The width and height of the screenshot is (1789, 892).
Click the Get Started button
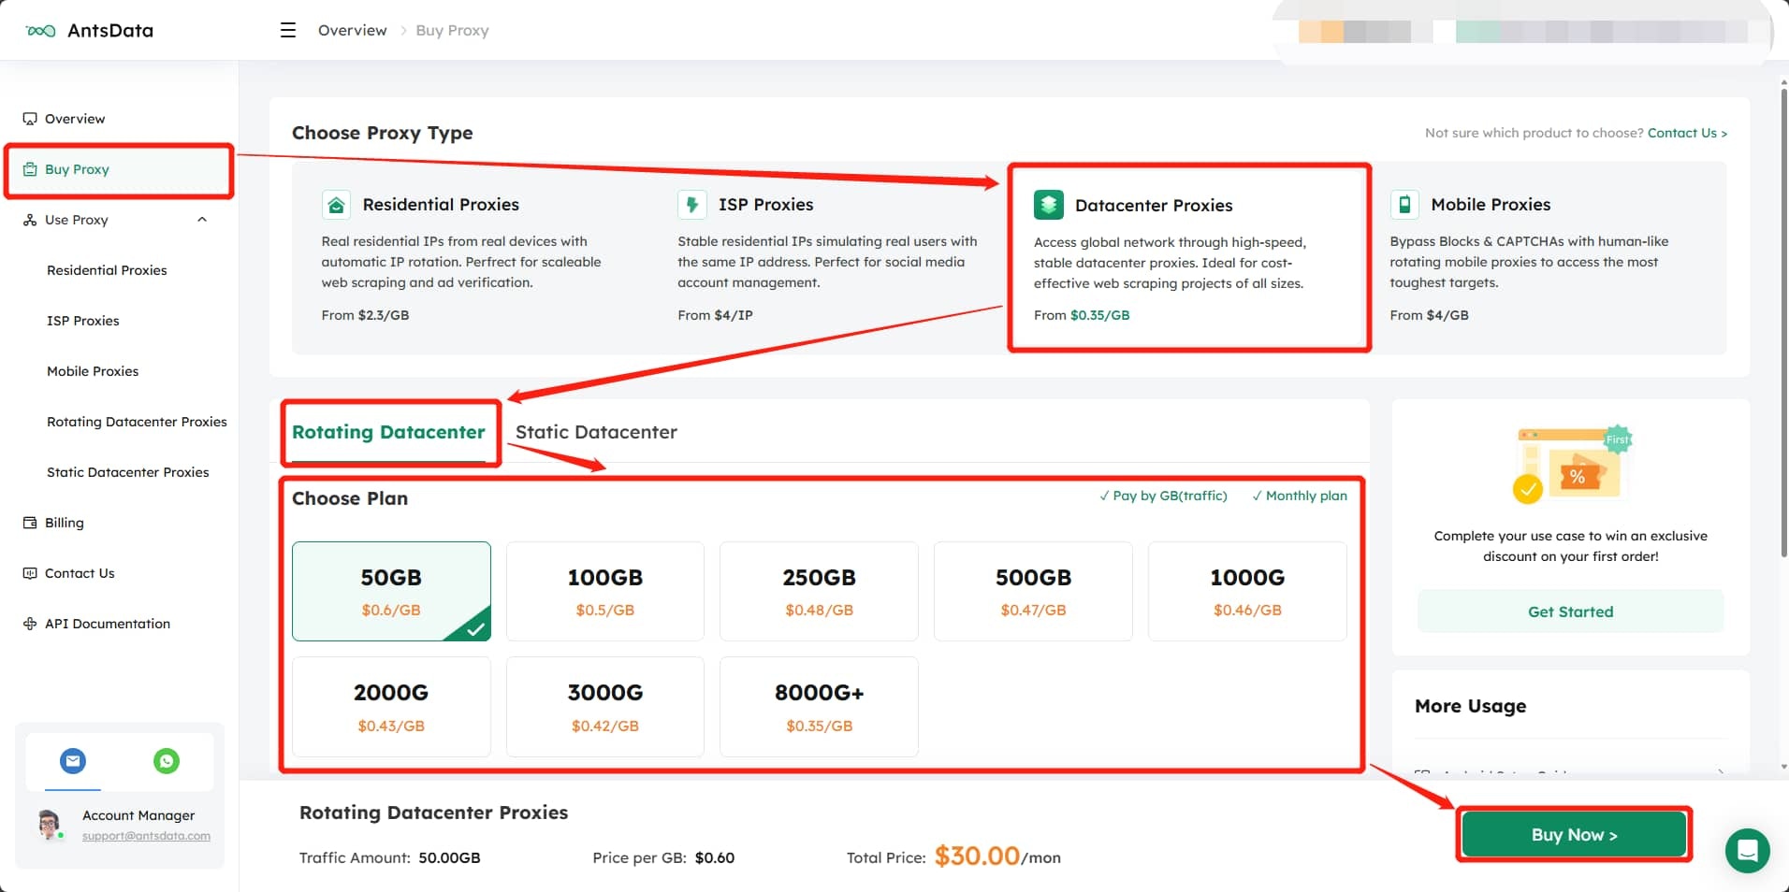point(1570,611)
